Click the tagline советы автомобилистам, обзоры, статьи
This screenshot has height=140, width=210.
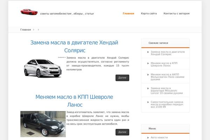point(67,14)
